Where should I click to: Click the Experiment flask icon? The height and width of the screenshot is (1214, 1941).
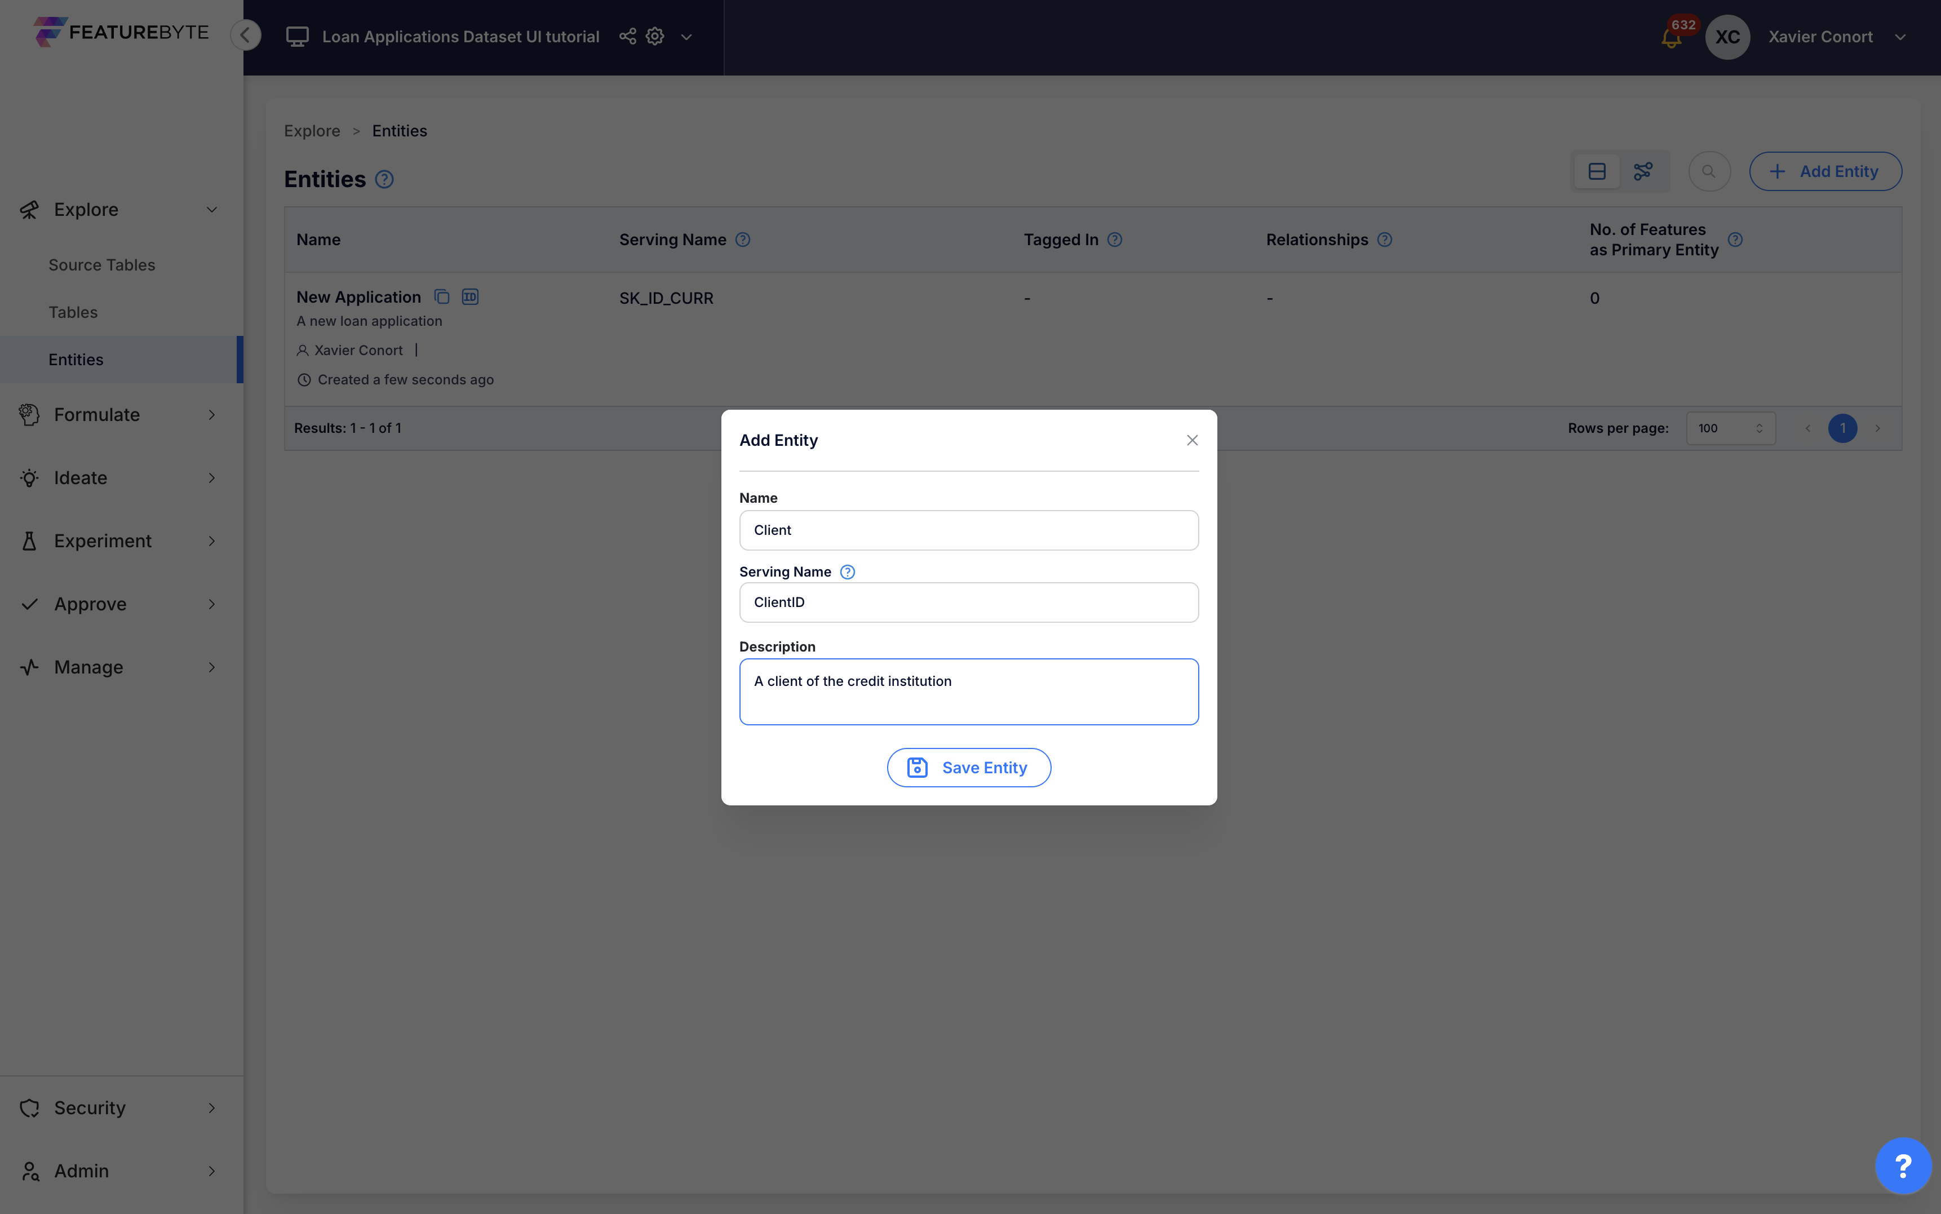point(30,541)
